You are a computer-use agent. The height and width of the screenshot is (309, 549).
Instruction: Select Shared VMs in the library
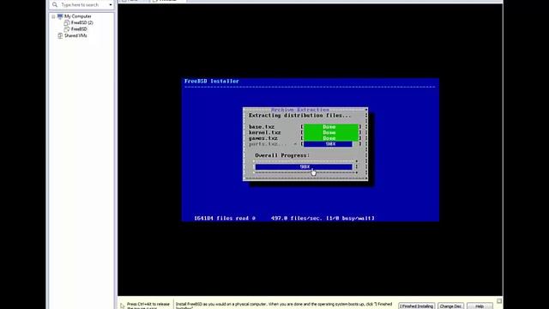75,36
